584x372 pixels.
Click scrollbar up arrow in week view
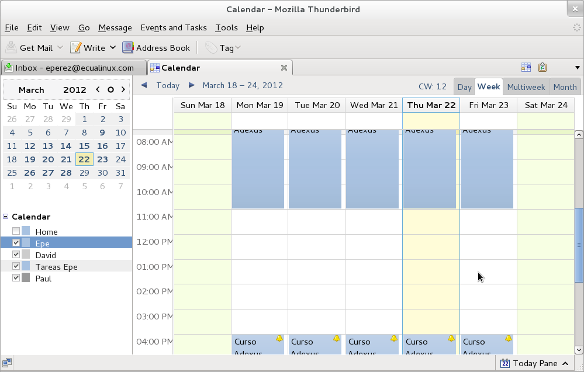(579, 135)
